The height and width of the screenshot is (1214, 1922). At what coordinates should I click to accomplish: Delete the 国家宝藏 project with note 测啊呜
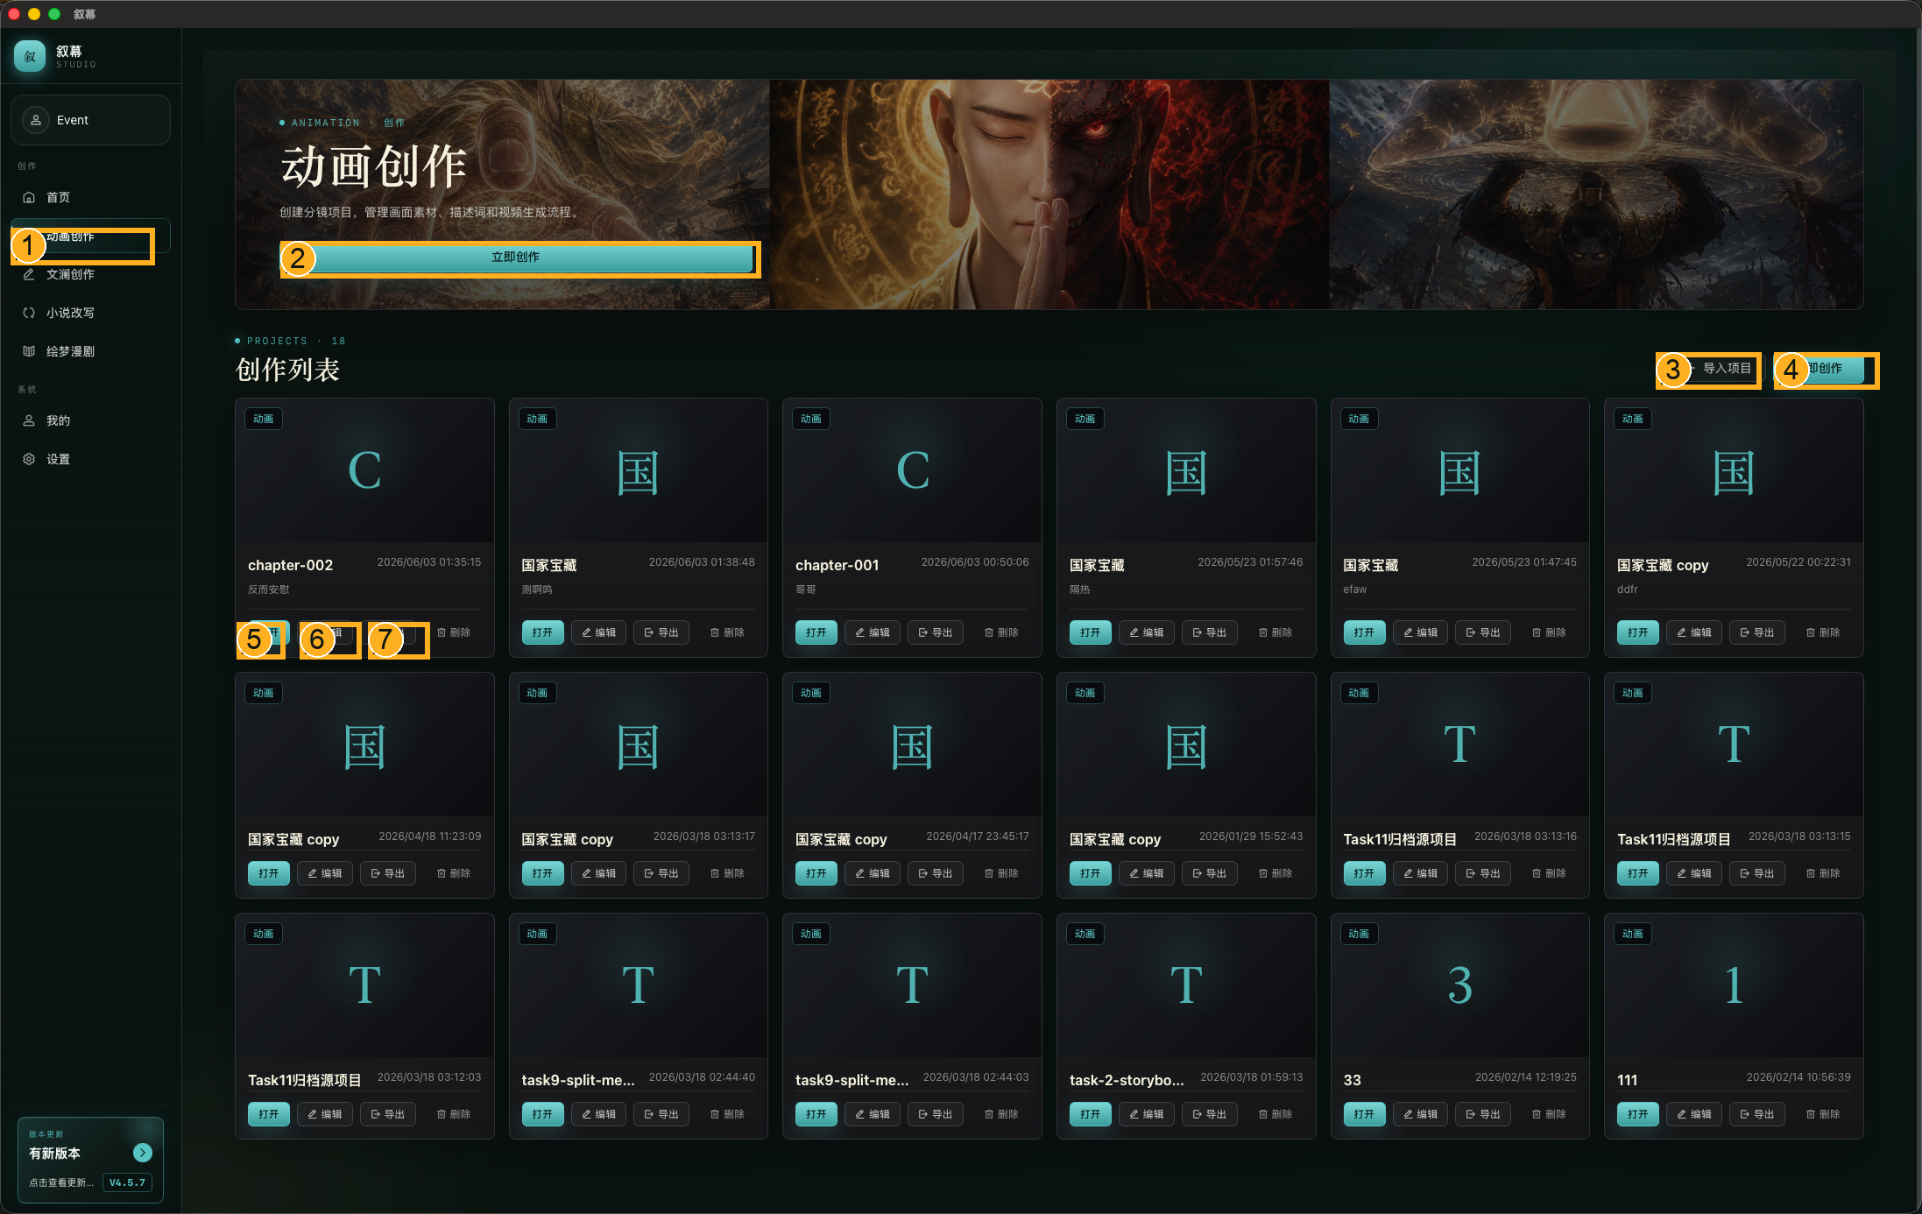coord(728,632)
